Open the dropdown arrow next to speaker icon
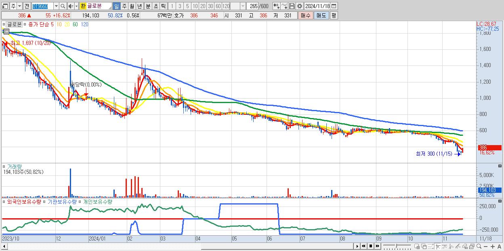The image size is (504, 251). [x=76, y=6]
